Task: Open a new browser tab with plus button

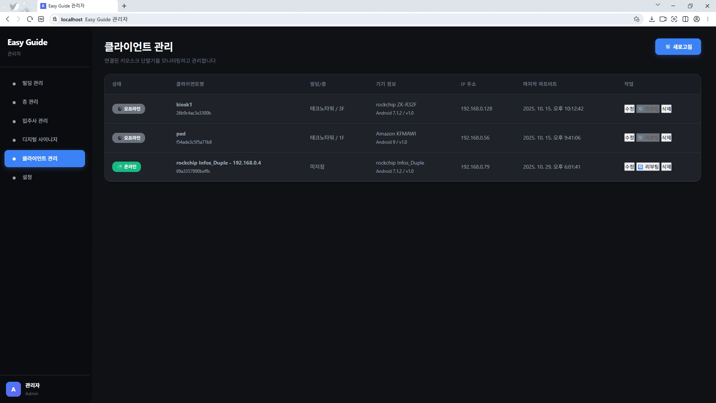Action: [124, 6]
